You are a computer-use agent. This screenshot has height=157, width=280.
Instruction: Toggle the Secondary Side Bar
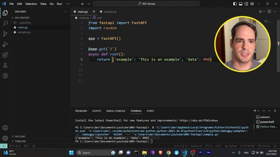click(x=246, y=4)
